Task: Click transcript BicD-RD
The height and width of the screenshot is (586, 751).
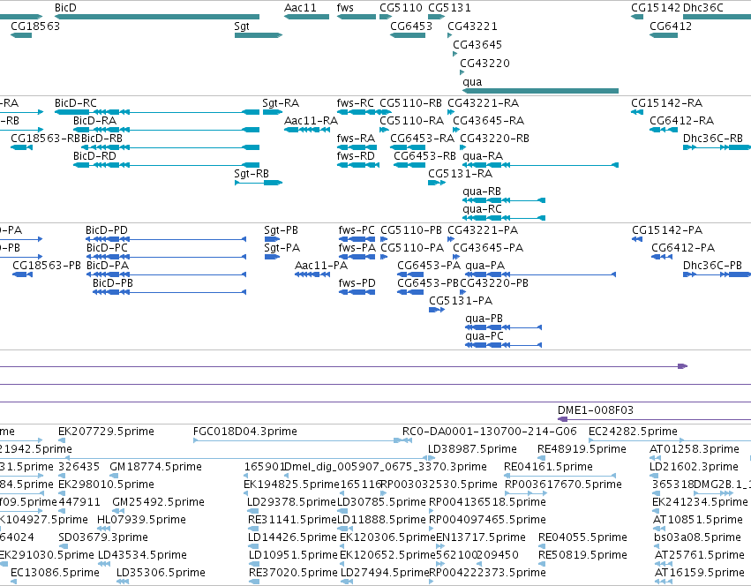Action: tap(166, 165)
